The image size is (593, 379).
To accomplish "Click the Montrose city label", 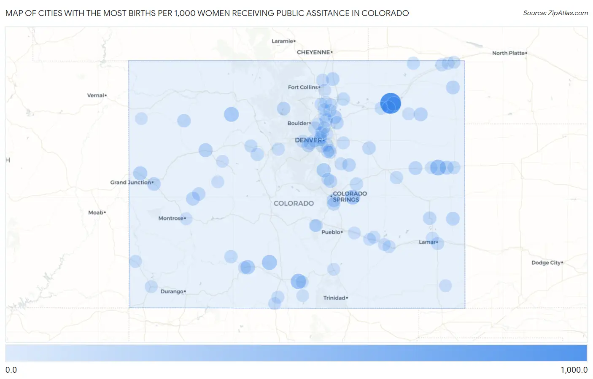I will pyautogui.click(x=171, y=218).
